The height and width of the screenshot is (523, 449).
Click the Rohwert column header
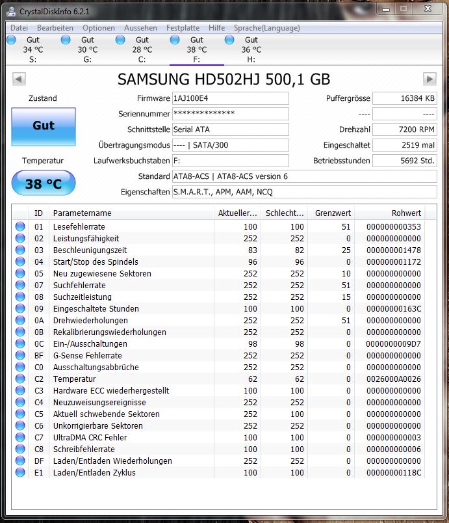(390, 213)
